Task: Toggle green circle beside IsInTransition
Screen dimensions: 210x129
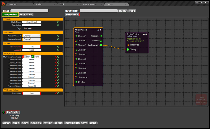Action: 58,47
